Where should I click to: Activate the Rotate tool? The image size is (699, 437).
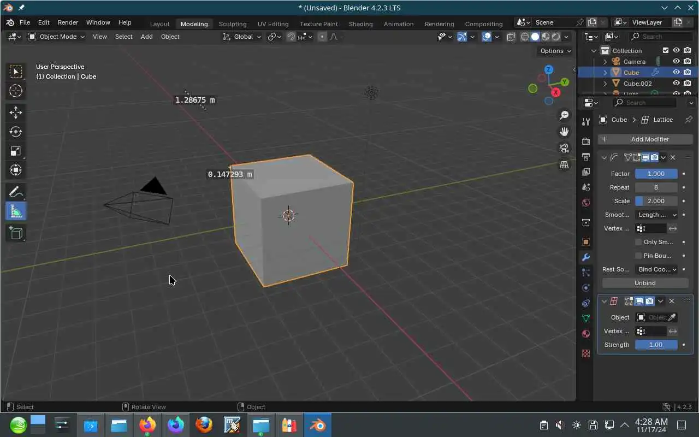(x=16, y=132)
